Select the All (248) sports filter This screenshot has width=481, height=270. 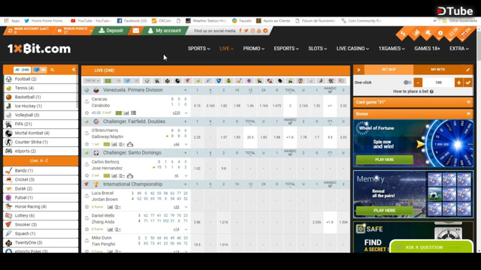coord(22,70)
